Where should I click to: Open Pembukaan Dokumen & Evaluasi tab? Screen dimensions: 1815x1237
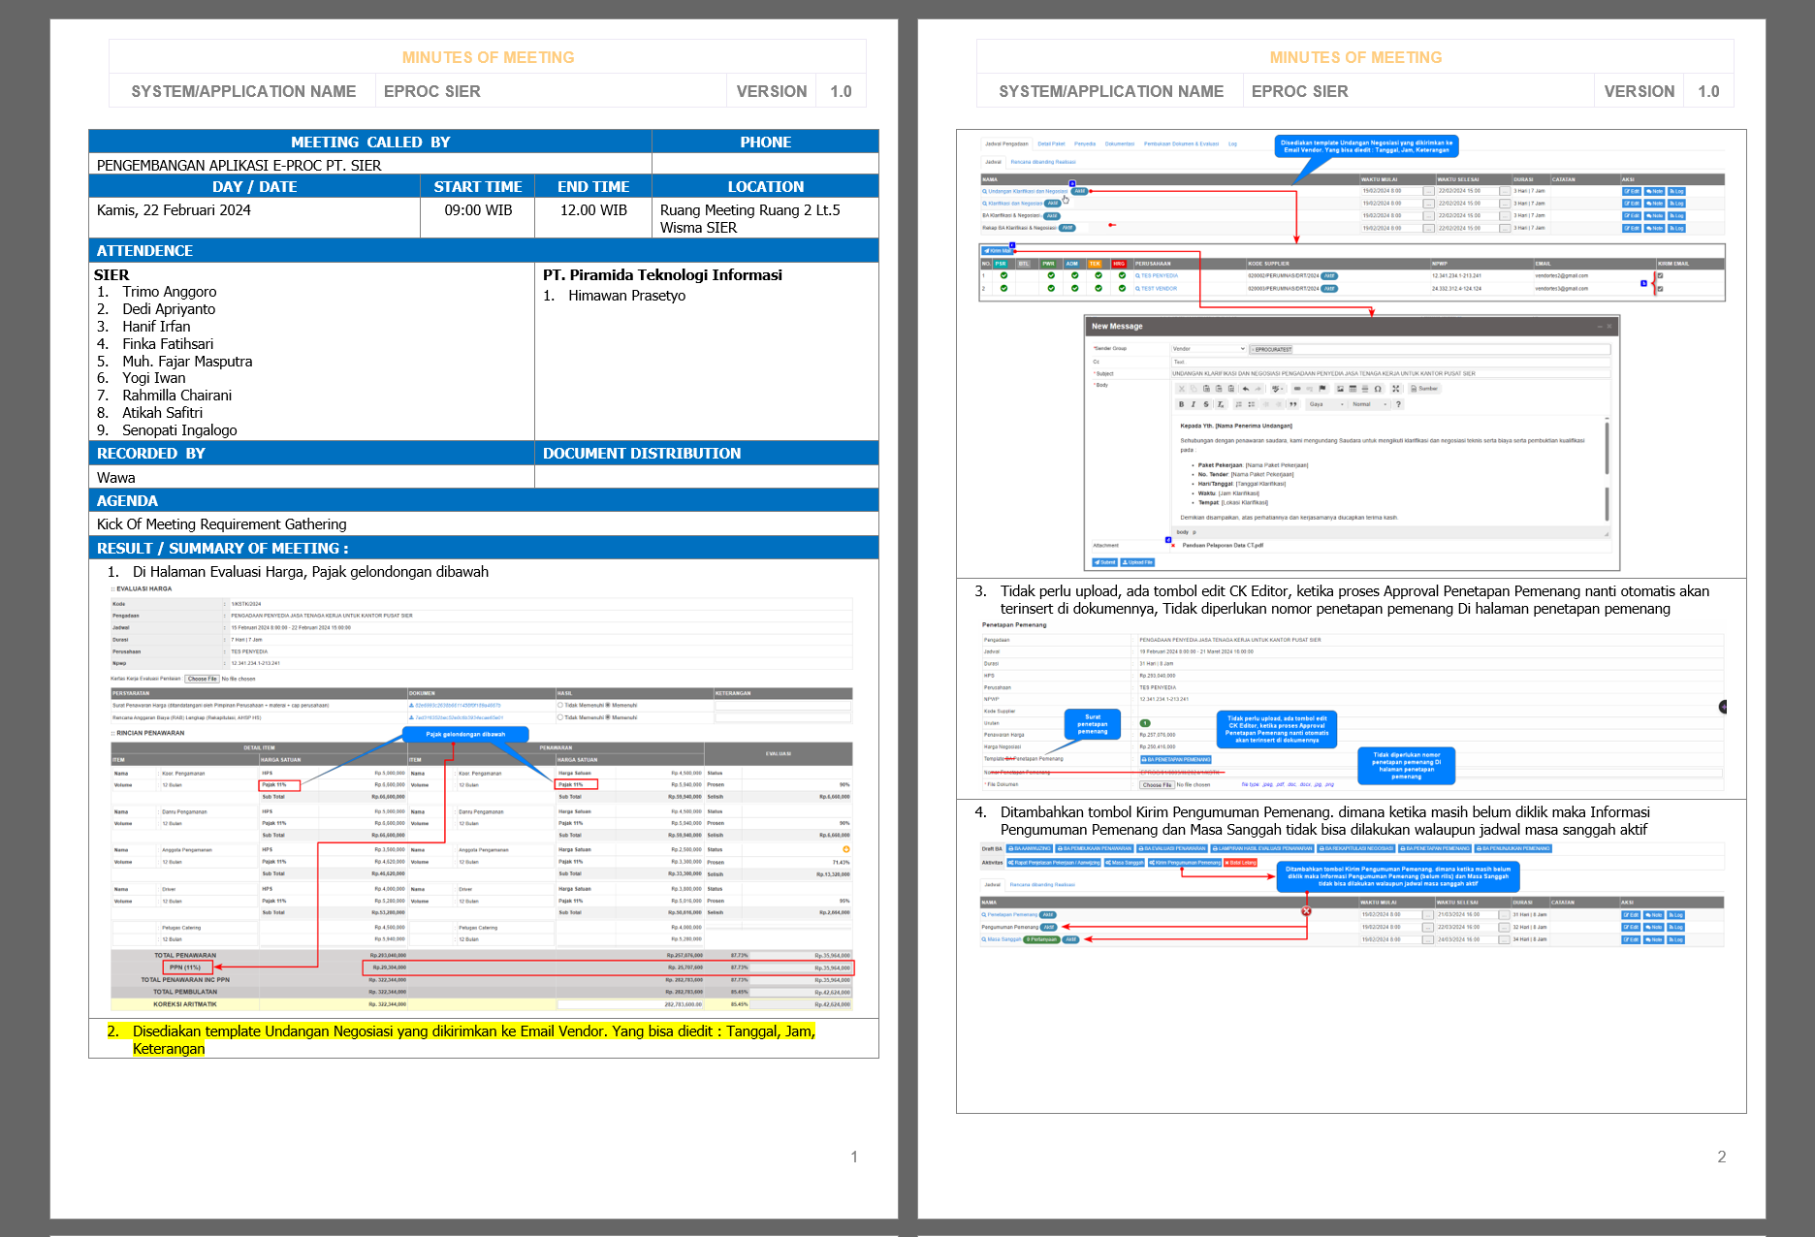(1181, 143)
